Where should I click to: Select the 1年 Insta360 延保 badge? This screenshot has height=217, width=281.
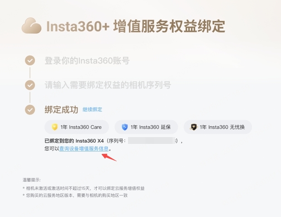click(146, 127)
